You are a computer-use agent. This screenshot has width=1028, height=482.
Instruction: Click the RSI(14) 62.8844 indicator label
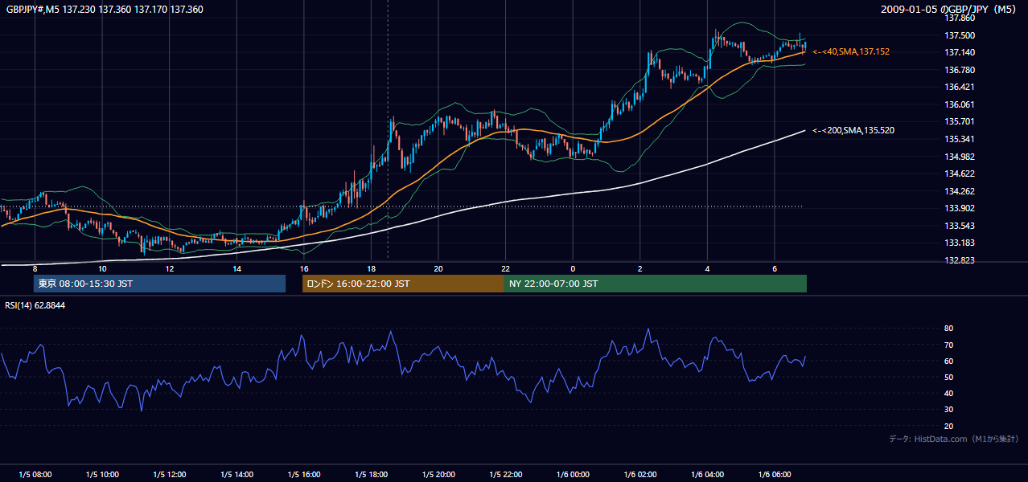(x=35, y=305)
